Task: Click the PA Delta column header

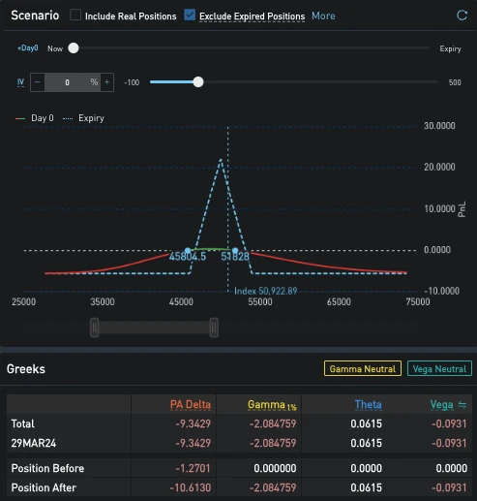Action: tap(191, 405)
